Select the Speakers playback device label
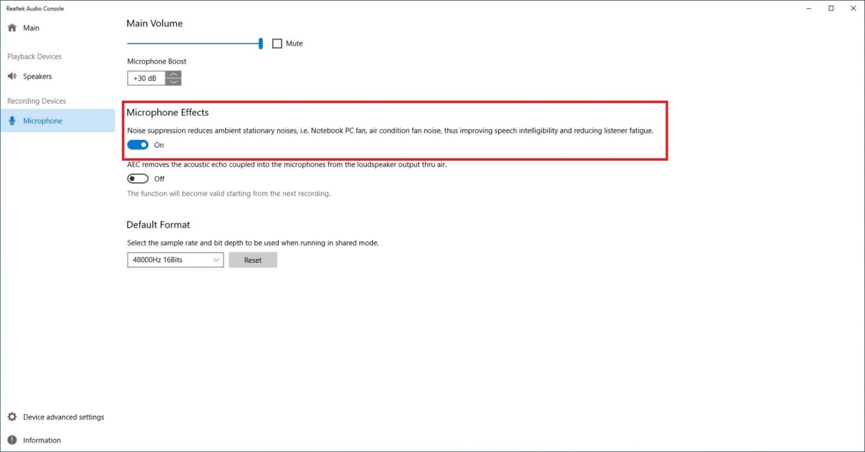 (37, 76)
